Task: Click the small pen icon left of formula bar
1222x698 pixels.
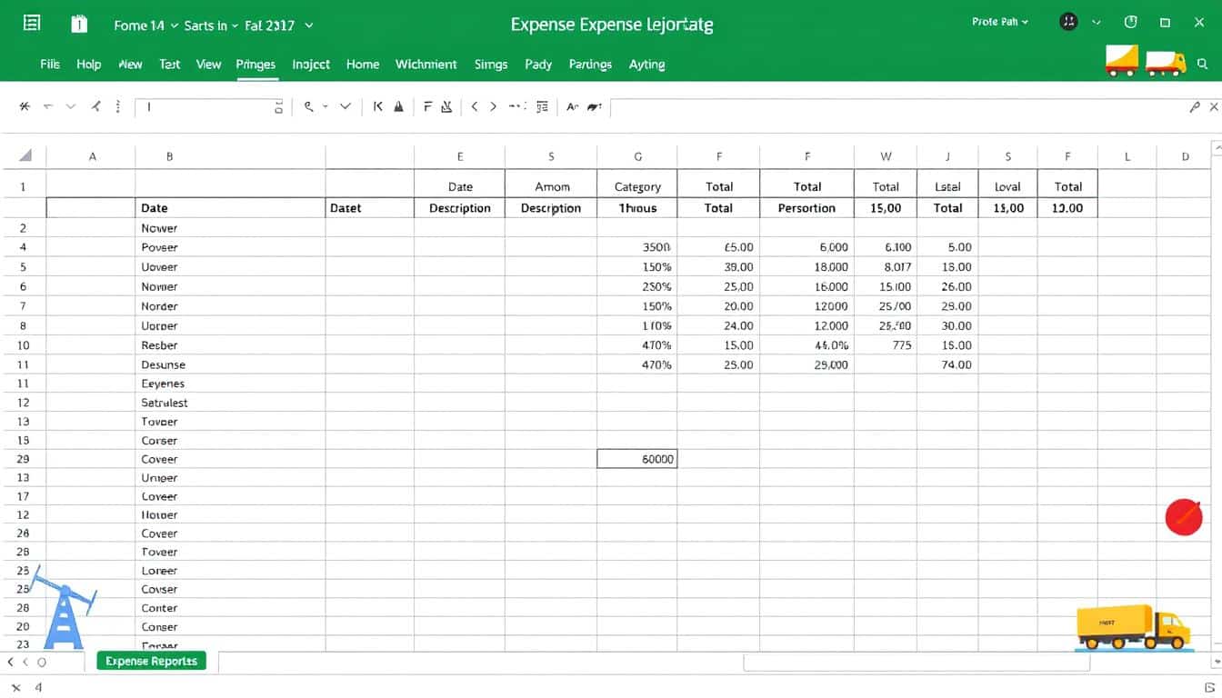Action: [595, 106]
